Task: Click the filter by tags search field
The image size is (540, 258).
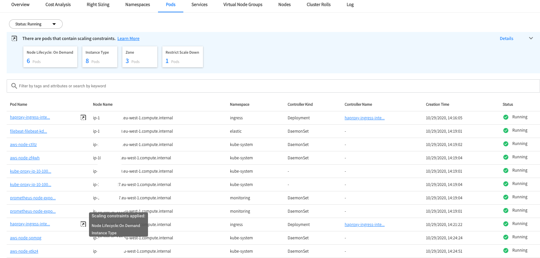Action: [273, 86]
